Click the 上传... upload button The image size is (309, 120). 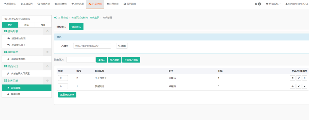tap(102, 60)
